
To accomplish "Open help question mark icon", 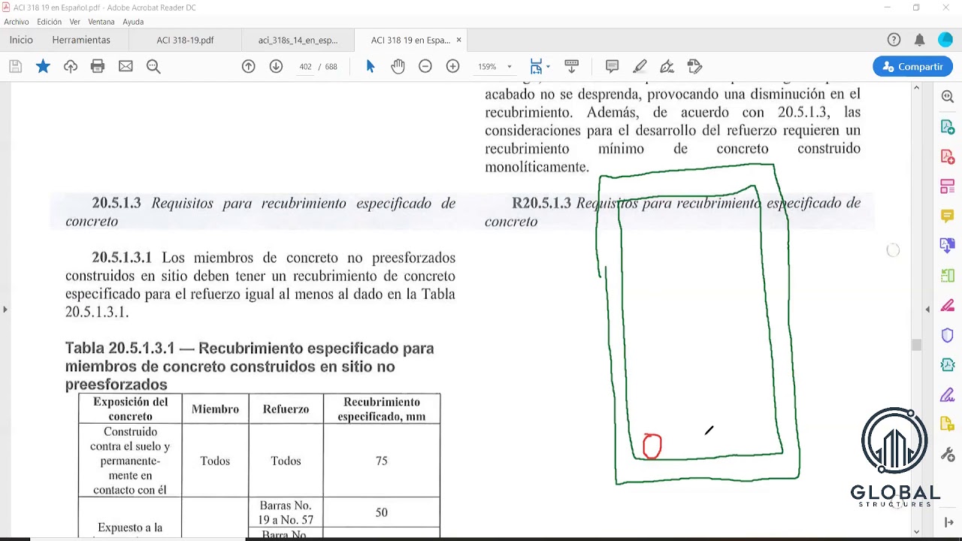I will tap(894, 40).
